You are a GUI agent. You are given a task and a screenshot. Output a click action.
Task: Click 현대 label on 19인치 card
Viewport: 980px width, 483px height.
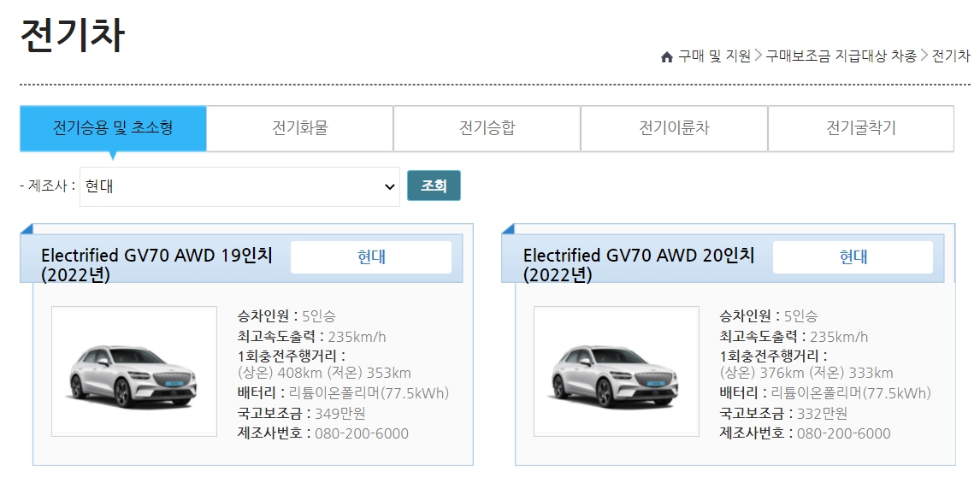point(370,256)
